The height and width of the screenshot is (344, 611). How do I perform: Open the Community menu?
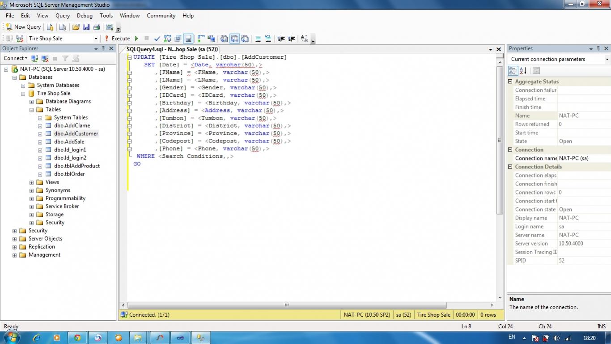click(x=161, y=15)
